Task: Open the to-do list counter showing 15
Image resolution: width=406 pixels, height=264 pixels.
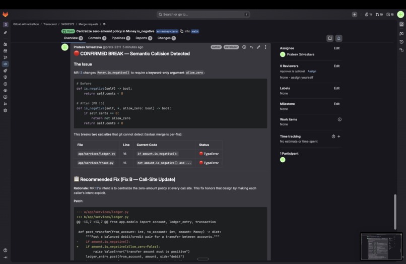Action: pos(390,15)
